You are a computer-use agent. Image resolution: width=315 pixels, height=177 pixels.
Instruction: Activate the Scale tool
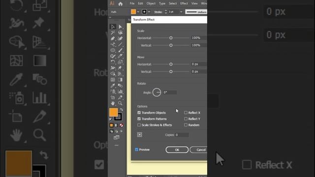[x=120, y=62]
